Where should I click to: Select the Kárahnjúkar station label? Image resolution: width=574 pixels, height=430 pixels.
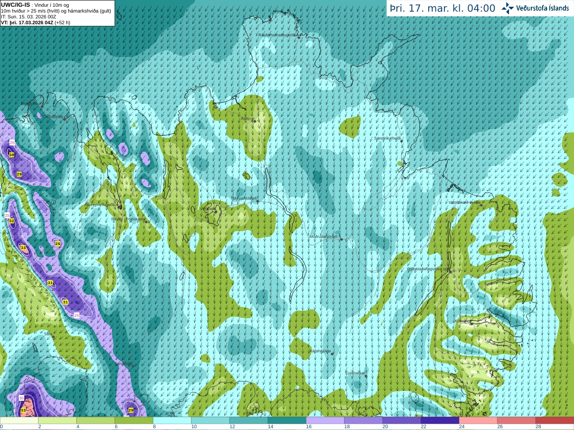click(320, 351)
